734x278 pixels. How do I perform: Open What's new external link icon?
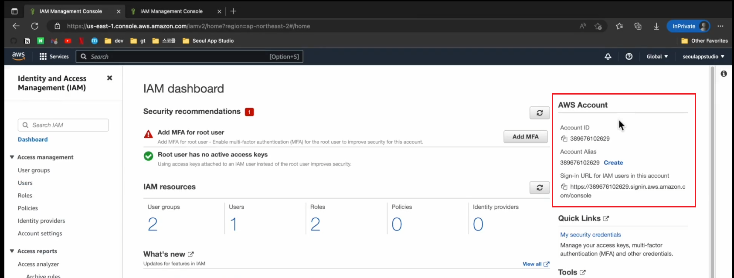[190, 254]
